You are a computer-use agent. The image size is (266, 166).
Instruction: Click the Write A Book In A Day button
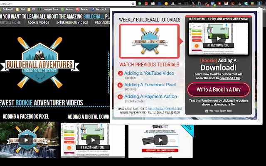click(219, 90)
